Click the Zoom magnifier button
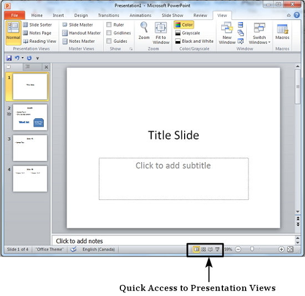The width and height of the screenshot is (305, 296). 144,31
